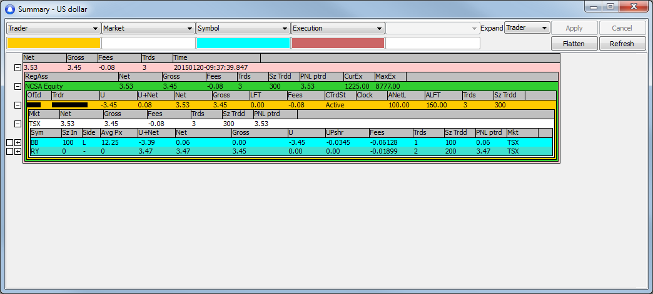Tick the checkbox beside the RY row
Viewport: 653px width, 294px height.
[x=9, y=152]
